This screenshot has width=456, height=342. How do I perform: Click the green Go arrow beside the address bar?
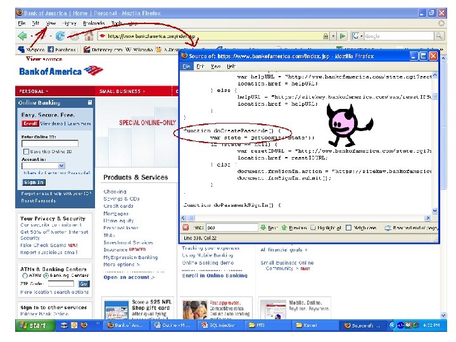pos(343,36)
